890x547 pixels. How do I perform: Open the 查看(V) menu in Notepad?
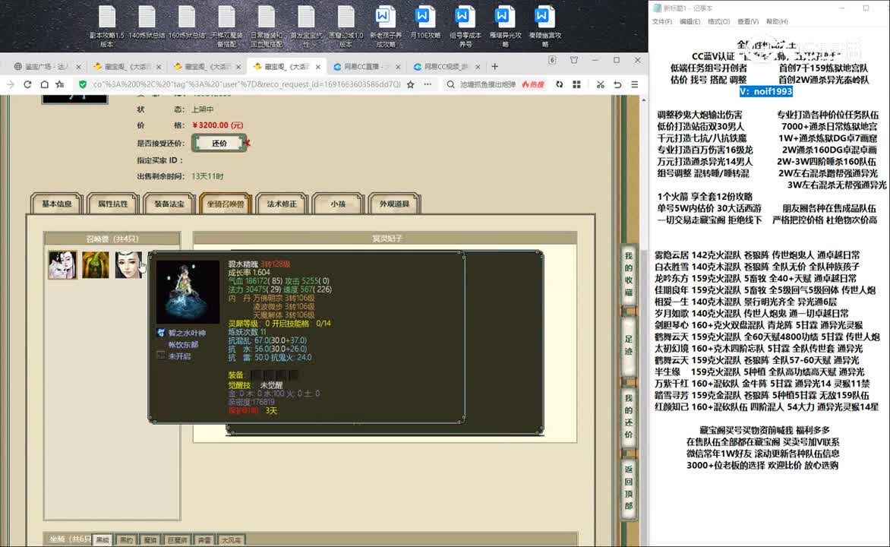point(747,21)
